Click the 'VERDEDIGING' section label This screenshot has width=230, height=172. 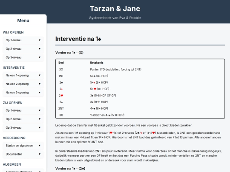[14, 138]
